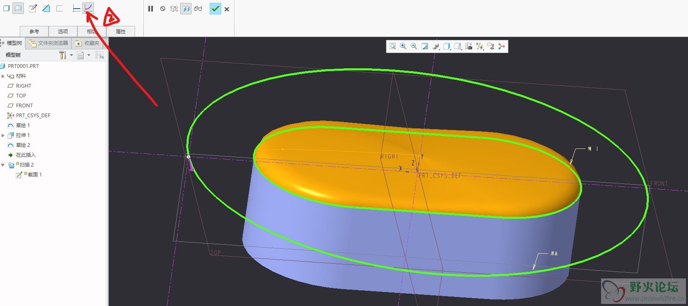Click the tree filter visibility icon
688x306 pixels.
[99, 55]
